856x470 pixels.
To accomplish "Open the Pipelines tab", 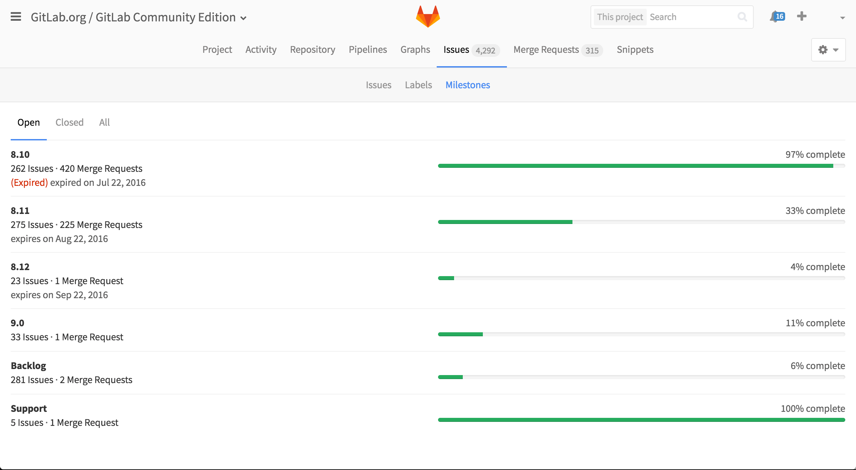I will tap(368, 49).
